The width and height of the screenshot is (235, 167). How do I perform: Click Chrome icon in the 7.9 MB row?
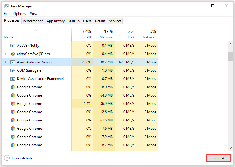[x=13, y=137]
